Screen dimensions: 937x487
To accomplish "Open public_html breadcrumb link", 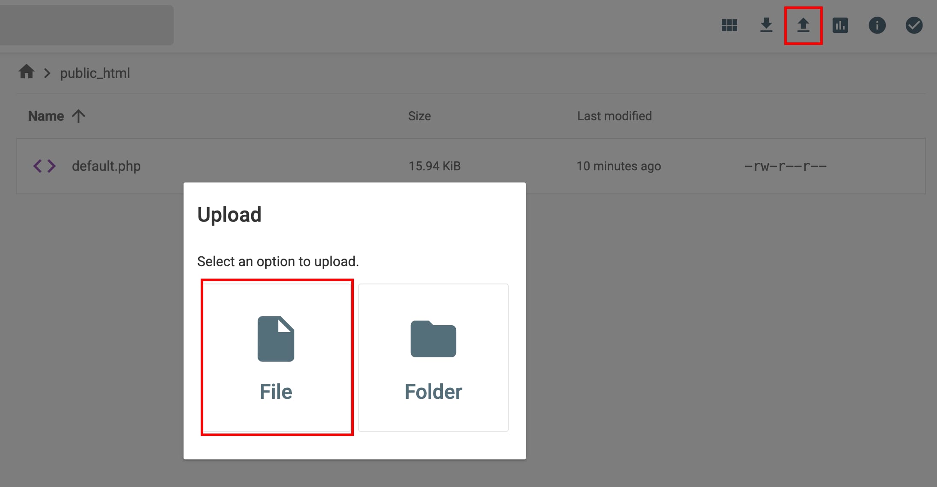I will pos(95,73).
